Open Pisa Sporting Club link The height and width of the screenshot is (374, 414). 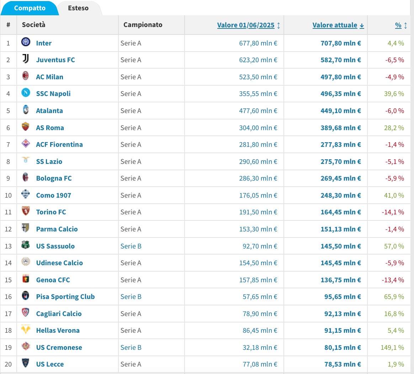(65, 296)
